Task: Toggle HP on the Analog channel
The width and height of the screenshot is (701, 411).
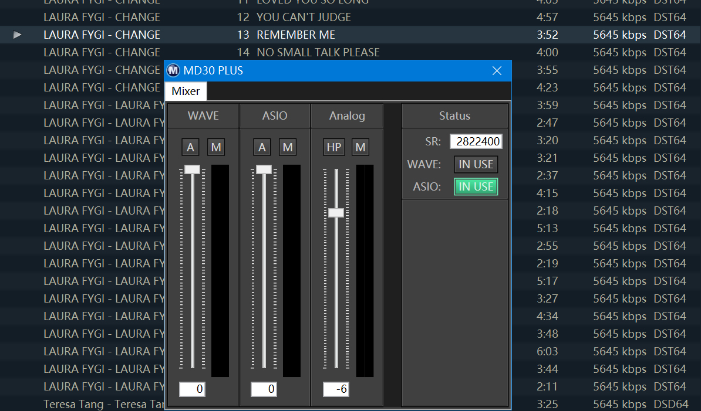Action: [334, 147]
